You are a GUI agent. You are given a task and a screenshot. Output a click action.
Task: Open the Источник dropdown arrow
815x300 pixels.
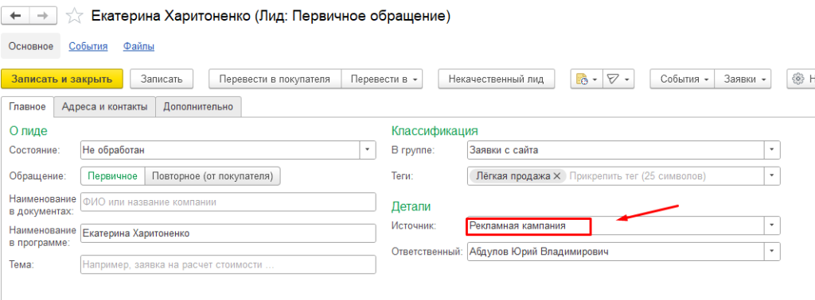tap(772, 226)
